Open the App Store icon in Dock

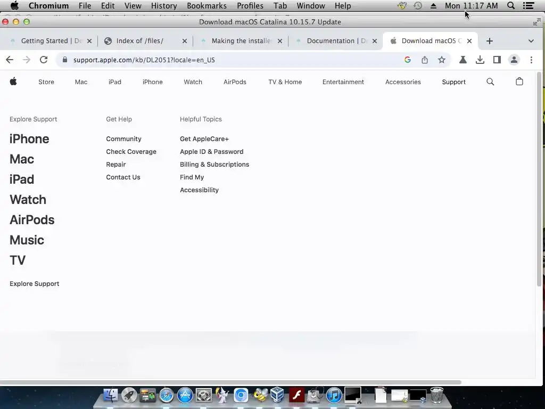point(185,396)
